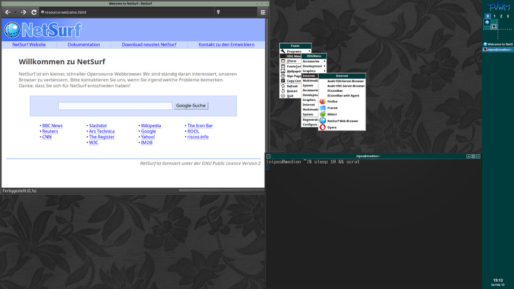Expand the Programs submenu arrow
This screenshot has height=289, width=514.
309,51
